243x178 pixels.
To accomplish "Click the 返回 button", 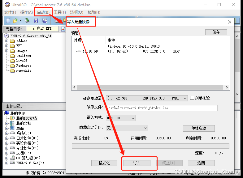I will point(201,163).
